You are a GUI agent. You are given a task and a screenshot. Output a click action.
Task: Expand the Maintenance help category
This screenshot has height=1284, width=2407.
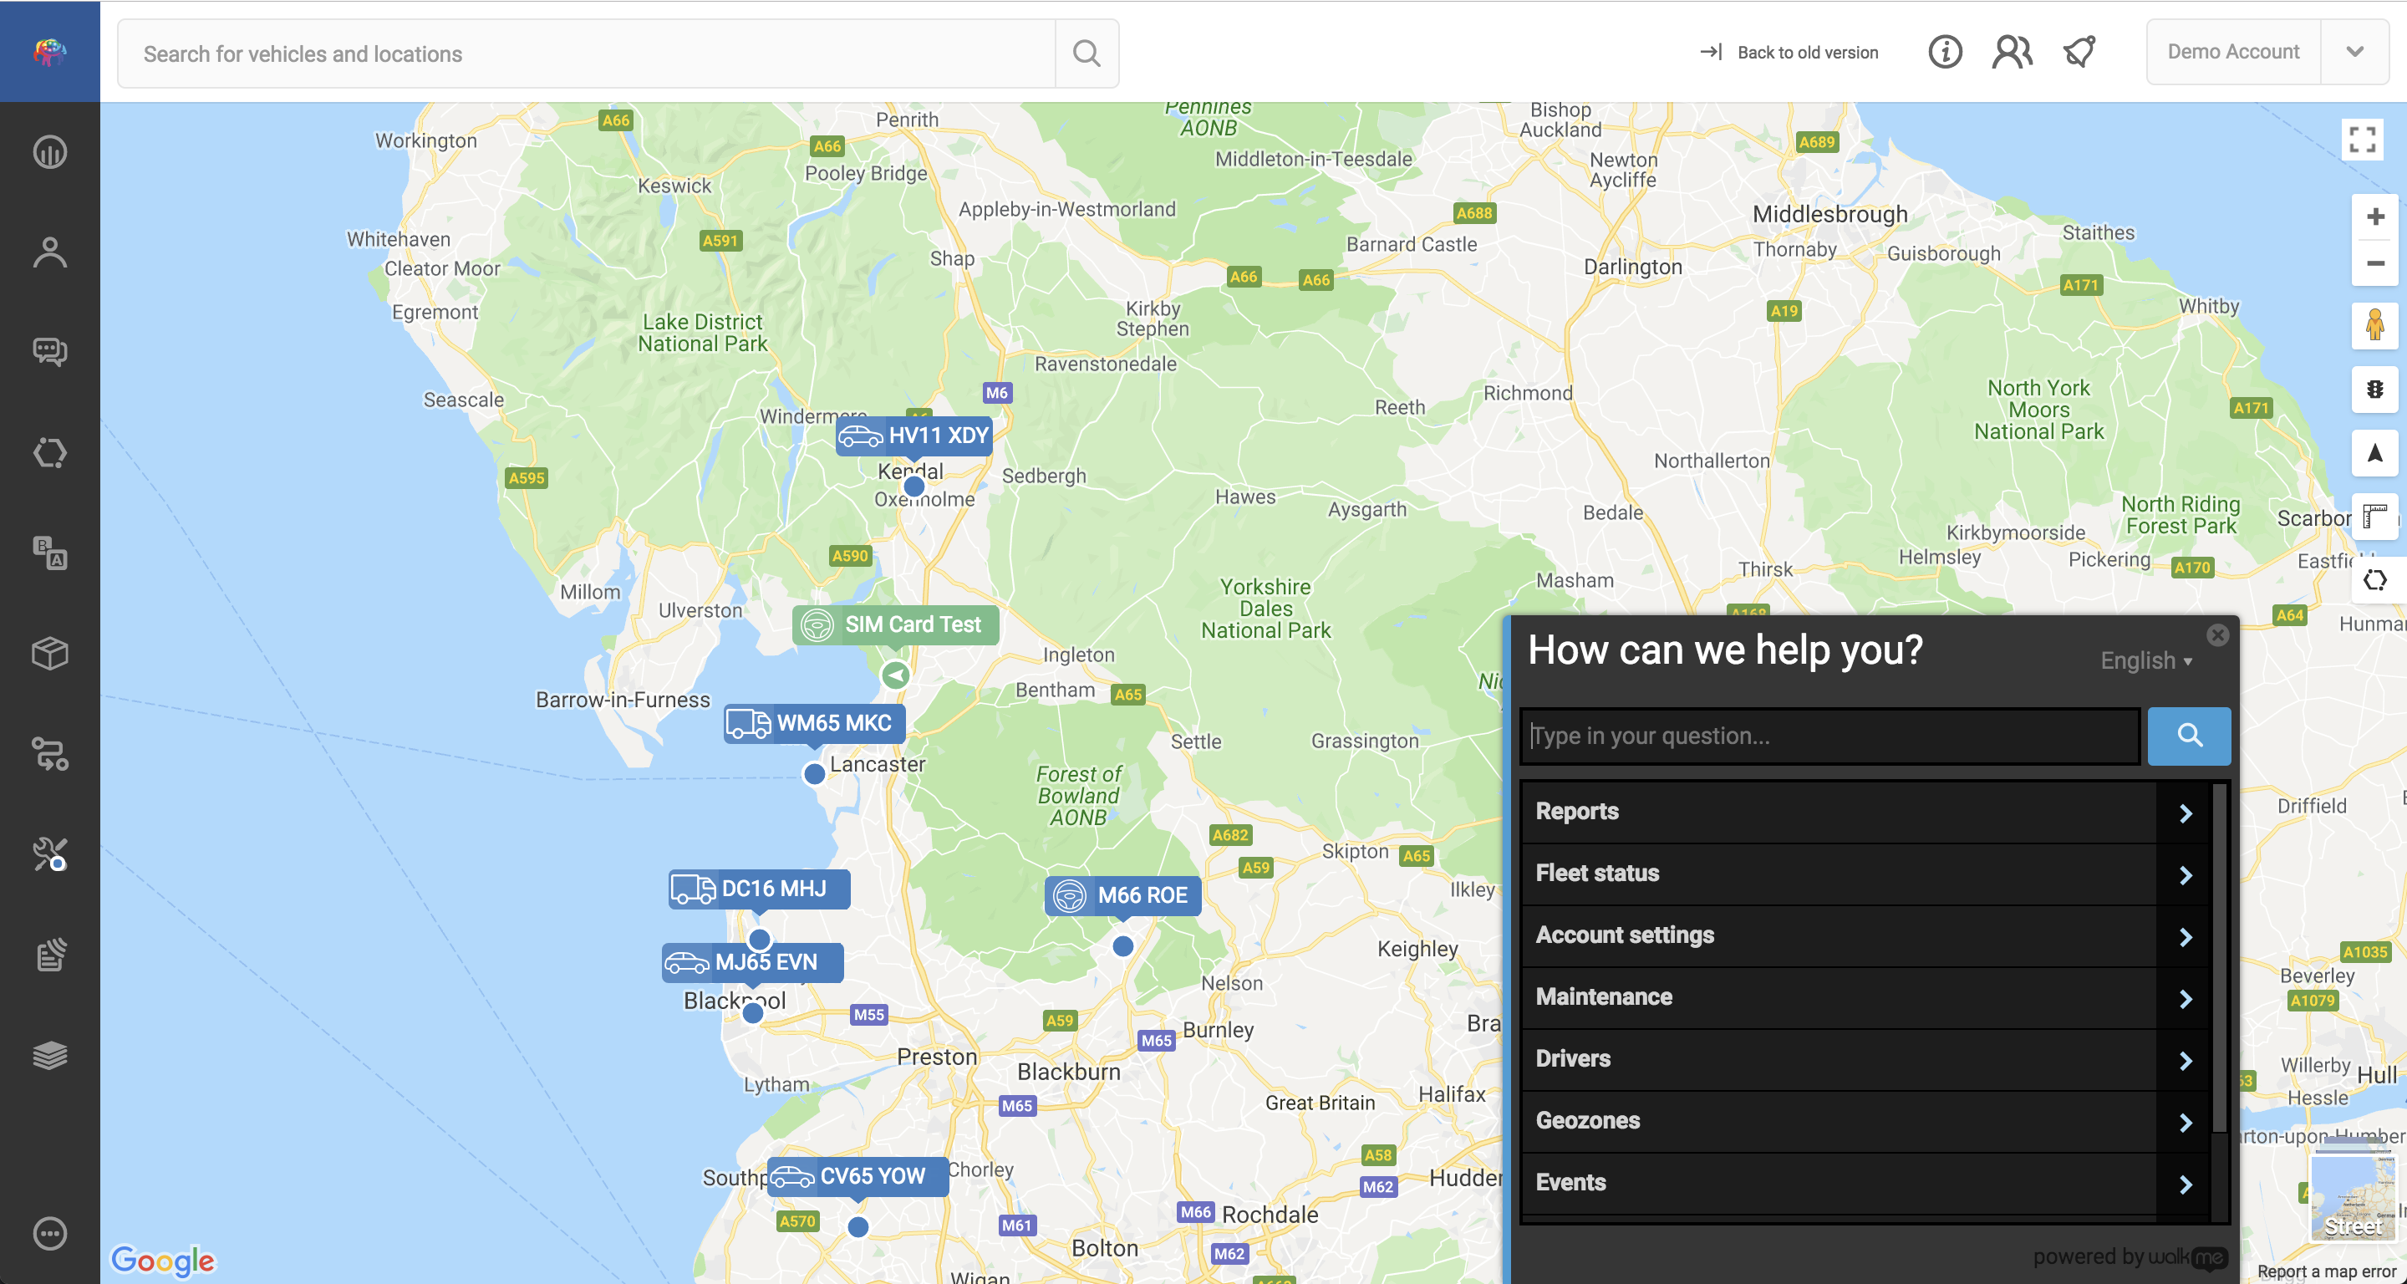coord(1865,996)
